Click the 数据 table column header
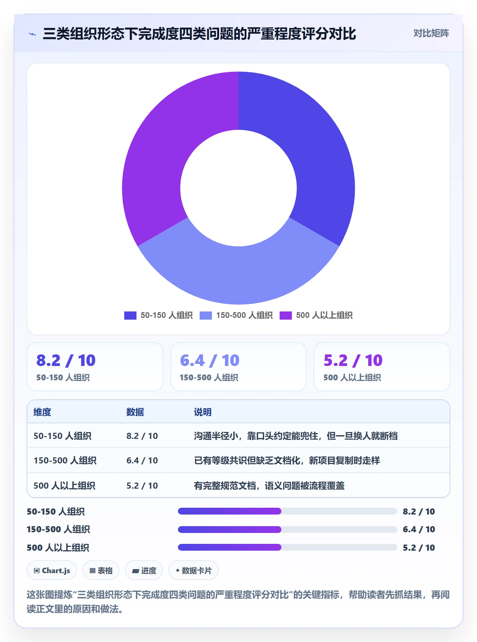Viewport: 477px width, 642px height. click(135, 412)
